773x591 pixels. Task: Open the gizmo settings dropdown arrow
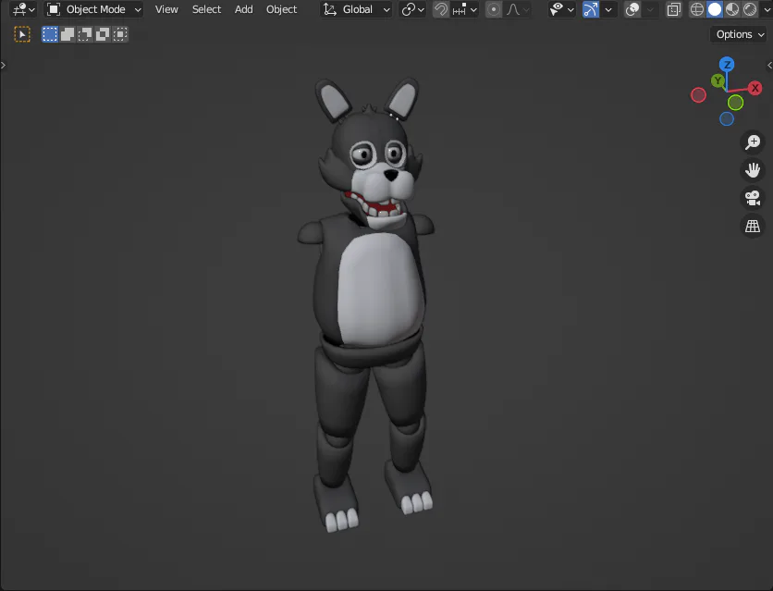(608, 9)
